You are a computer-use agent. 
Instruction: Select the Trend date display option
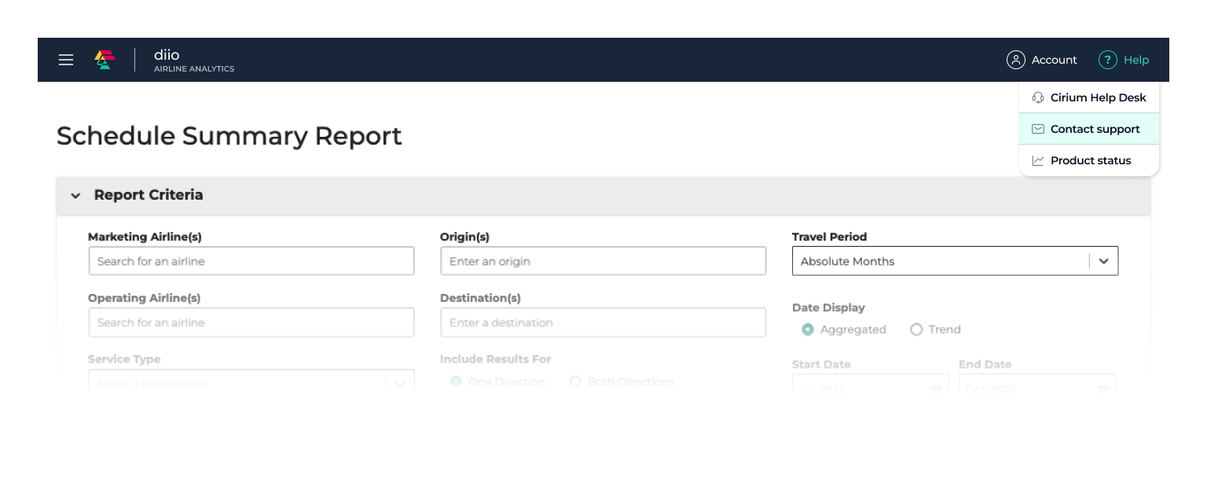[x=916, y=329]
